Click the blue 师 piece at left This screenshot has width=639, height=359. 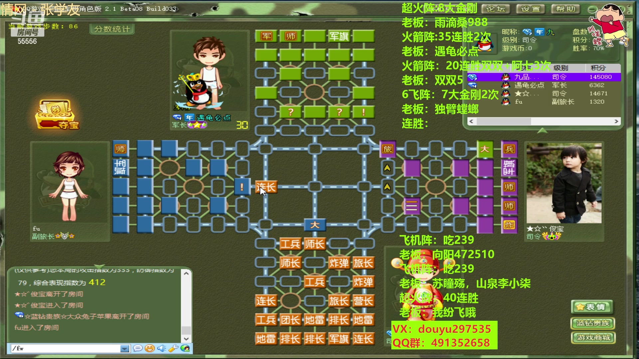(x=120, y=149)
